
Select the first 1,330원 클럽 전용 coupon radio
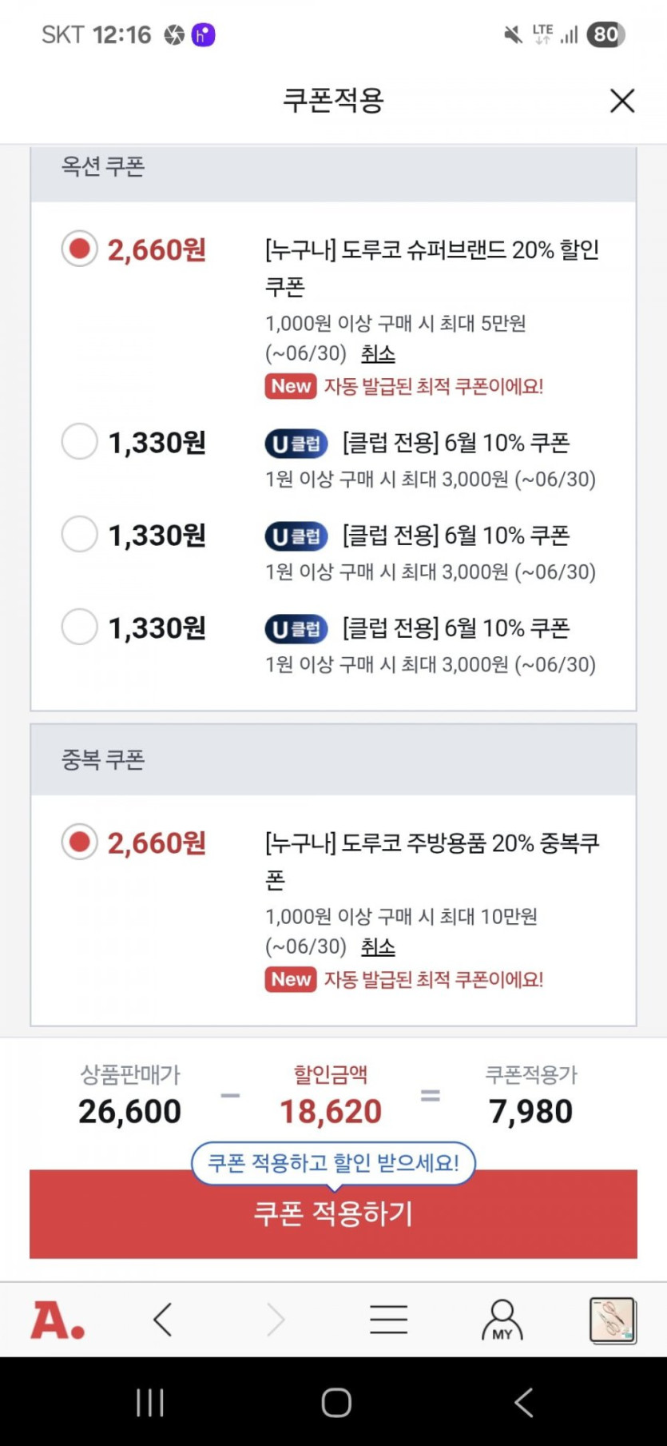[x=79, y=441]
